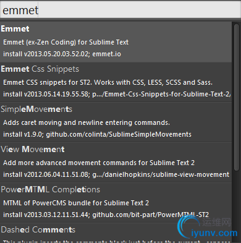Click install v2013.05.20.03.52.02 version text
This screenshot has width=241, height=243.
click(x=46, y=54)
